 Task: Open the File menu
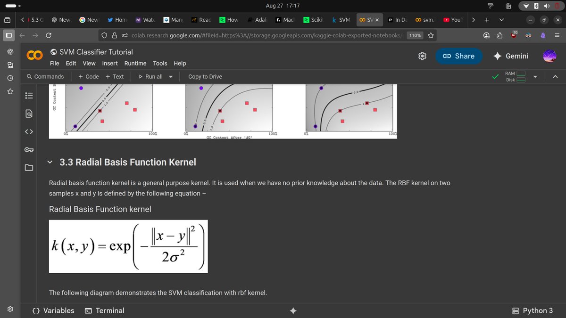(x=55, y=63)
